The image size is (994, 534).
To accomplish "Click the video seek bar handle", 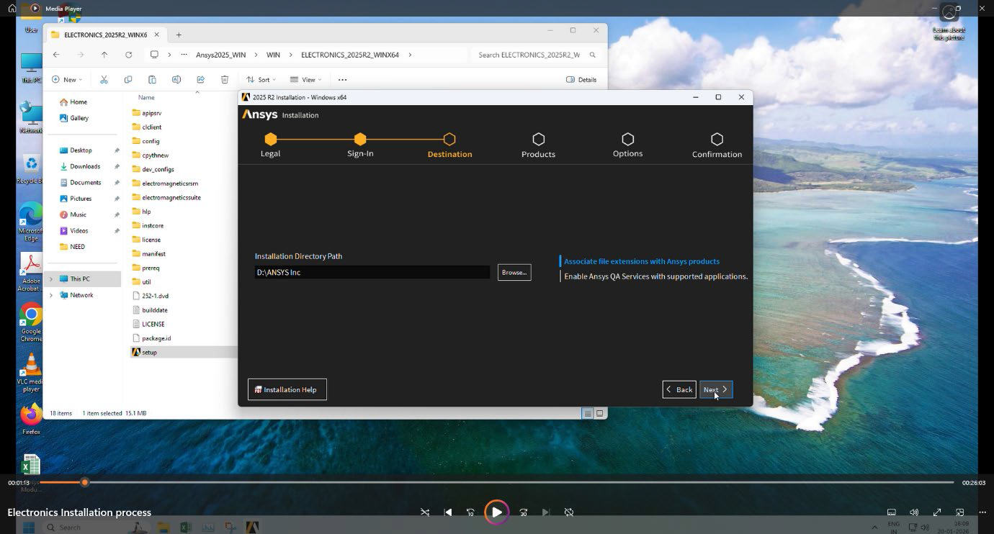I will click(85, 482).
